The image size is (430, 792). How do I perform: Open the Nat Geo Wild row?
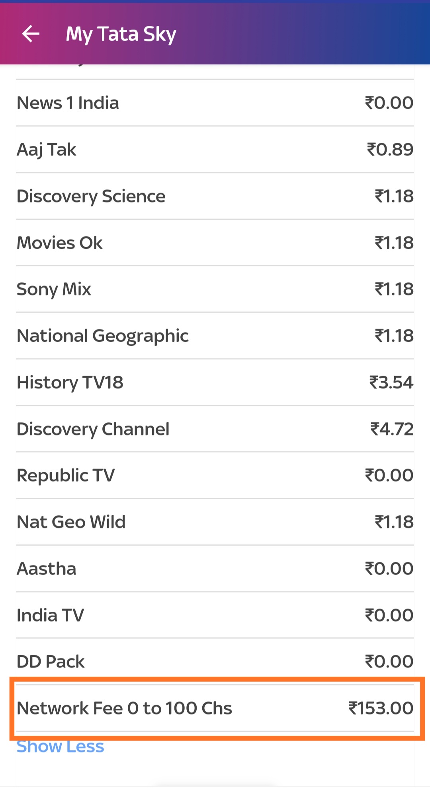(215, 522)
